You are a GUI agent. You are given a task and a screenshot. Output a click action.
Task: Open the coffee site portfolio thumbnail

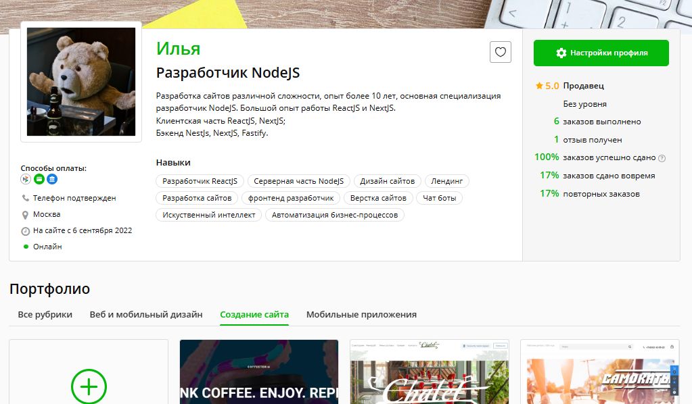pyautogui.click(x=259, y=372)
